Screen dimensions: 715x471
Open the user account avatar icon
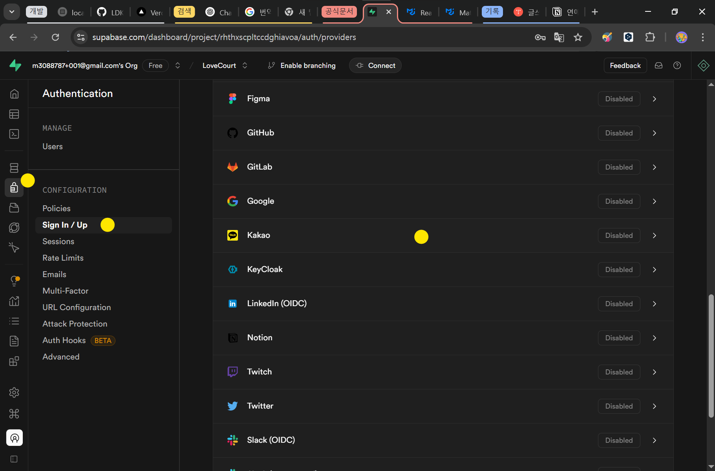(x=15, y=438)
